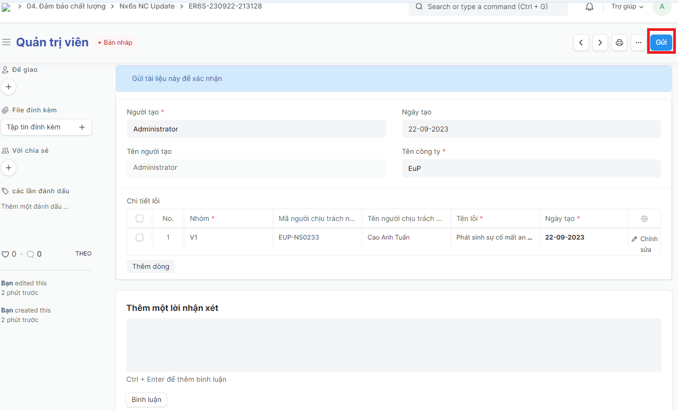678x411 pixels.
Task: Open table column settings gear icon
Action: click(644, 219)
